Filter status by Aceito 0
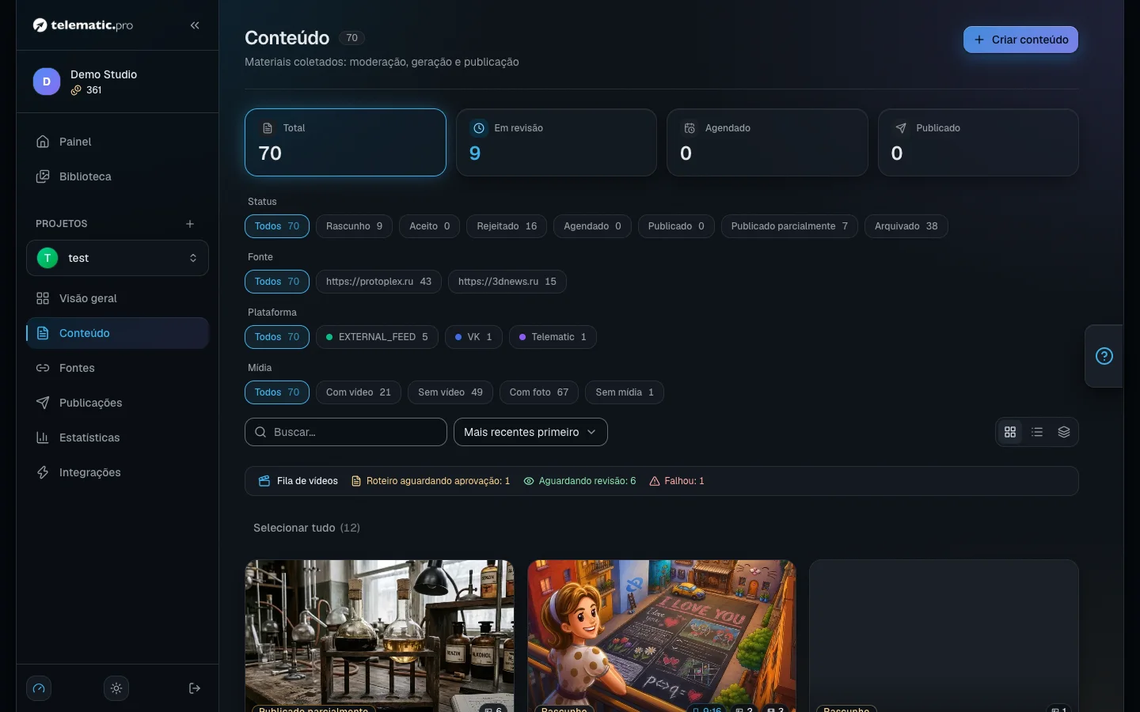 430,226
